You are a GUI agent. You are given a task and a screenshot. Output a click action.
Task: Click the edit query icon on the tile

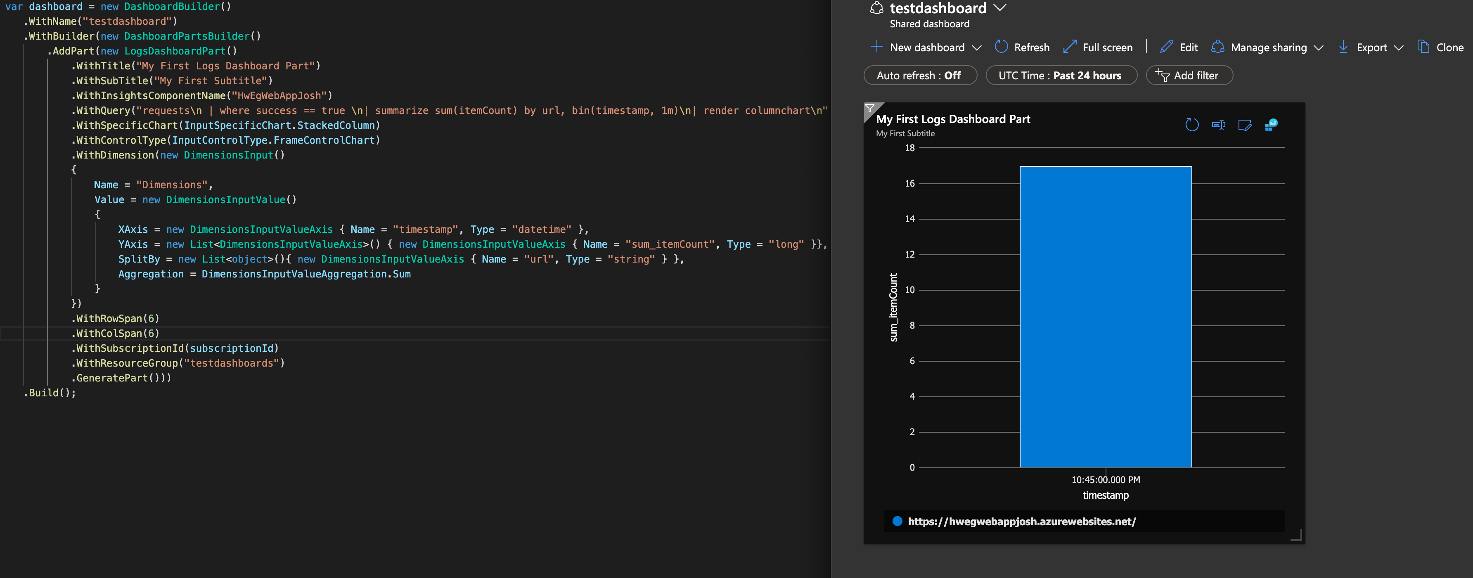[1244, 125]
